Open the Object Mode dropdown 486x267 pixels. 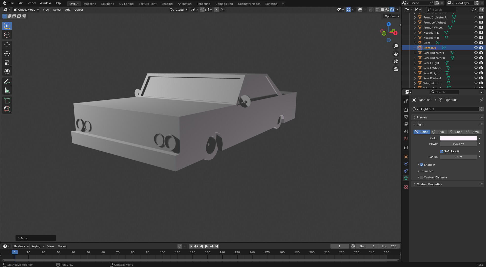click(x=26, y=10)
